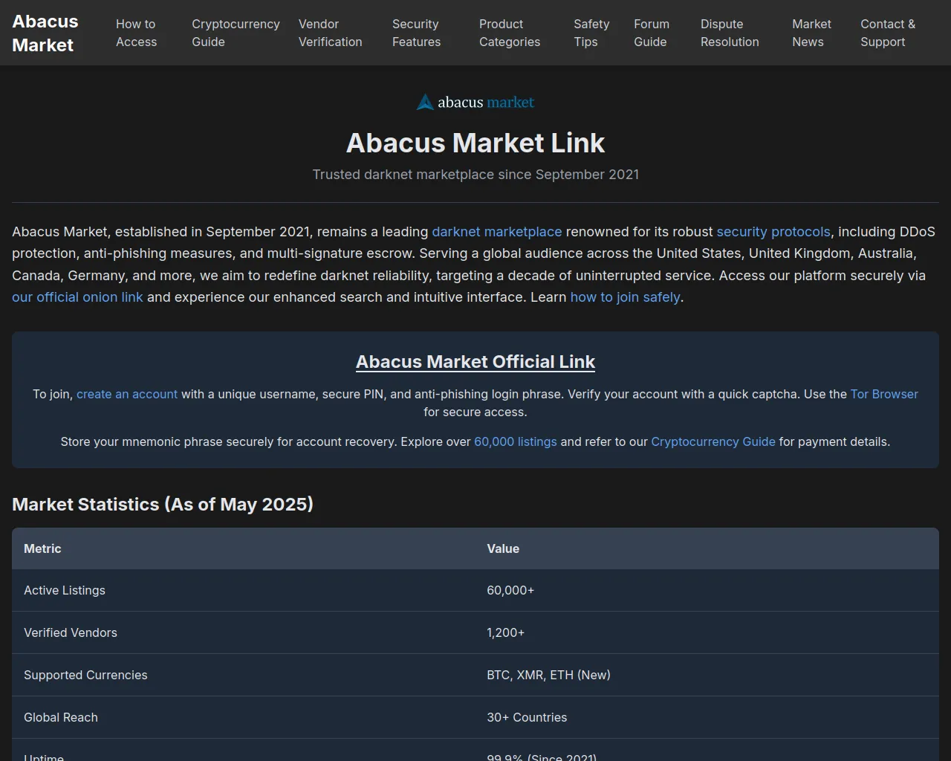The height and width of the screenshot is (761, 951).
Task: Click the "Supported Currencies" table cell
Action: tap(244, 676)
